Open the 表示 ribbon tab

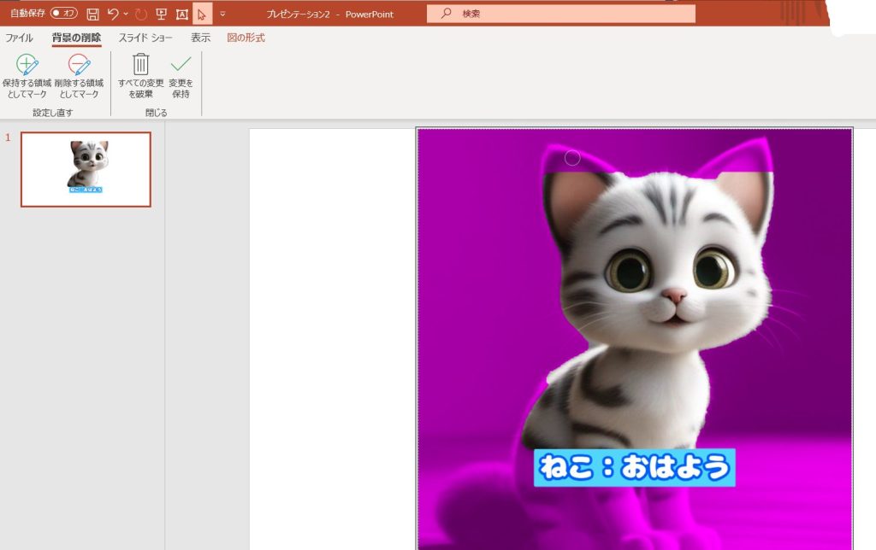[200, 38]
